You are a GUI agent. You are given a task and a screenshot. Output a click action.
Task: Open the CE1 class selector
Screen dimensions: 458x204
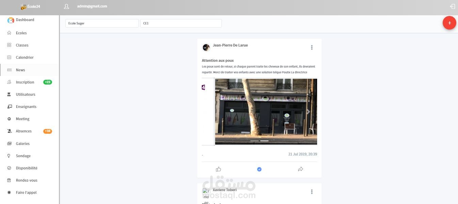181,23
